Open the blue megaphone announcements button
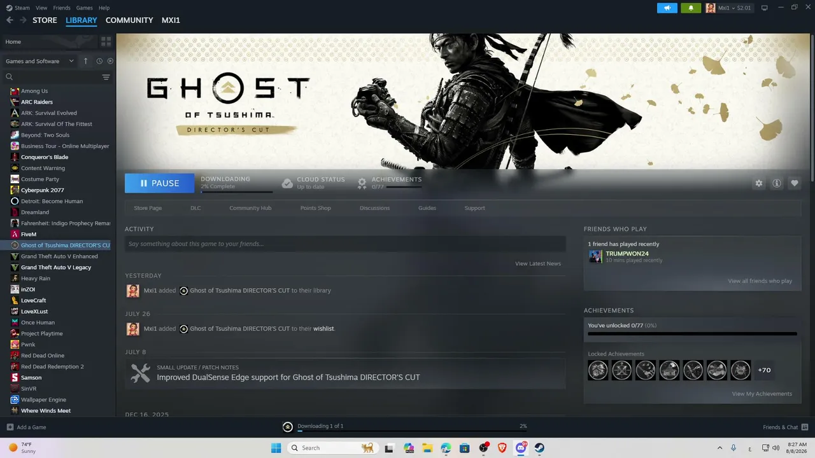 point(667,8)
